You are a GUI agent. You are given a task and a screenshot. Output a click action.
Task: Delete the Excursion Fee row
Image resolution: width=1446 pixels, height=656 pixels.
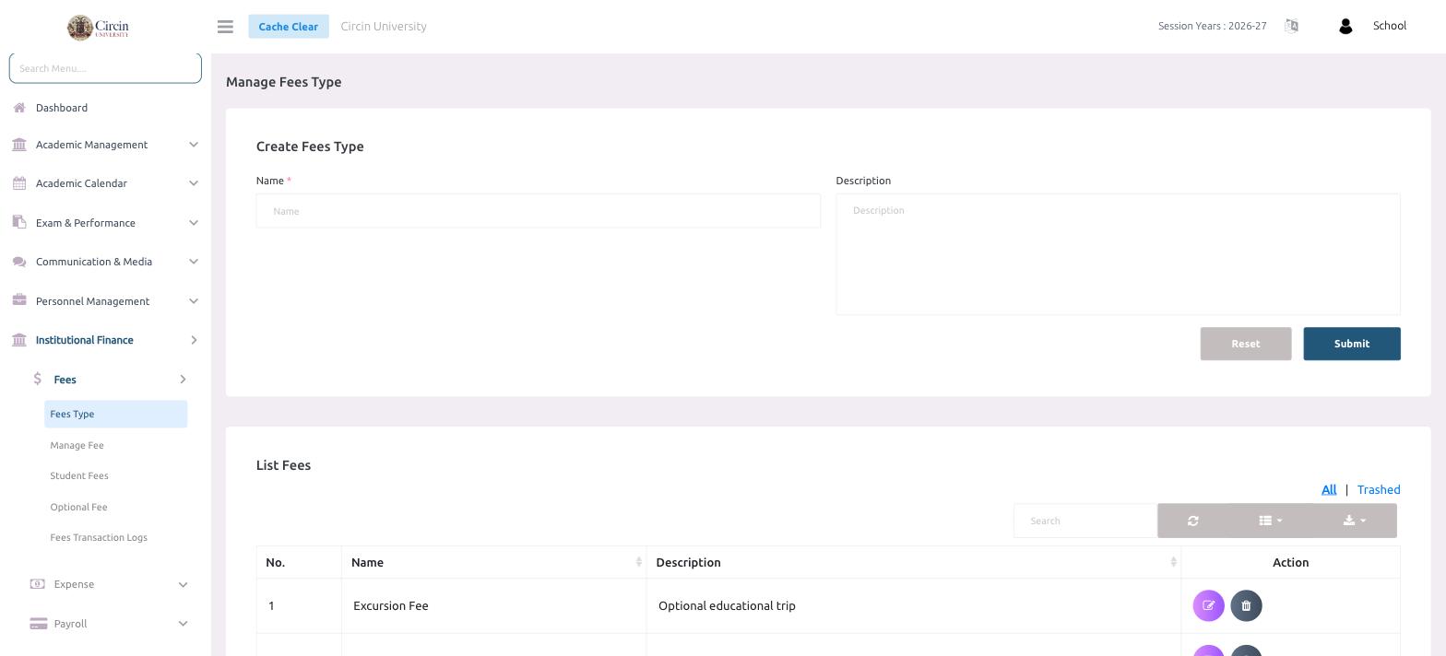coord(1246,605)
